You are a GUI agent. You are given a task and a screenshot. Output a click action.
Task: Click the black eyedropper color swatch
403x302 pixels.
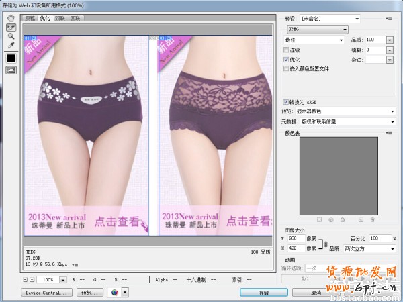coord(11,58)
